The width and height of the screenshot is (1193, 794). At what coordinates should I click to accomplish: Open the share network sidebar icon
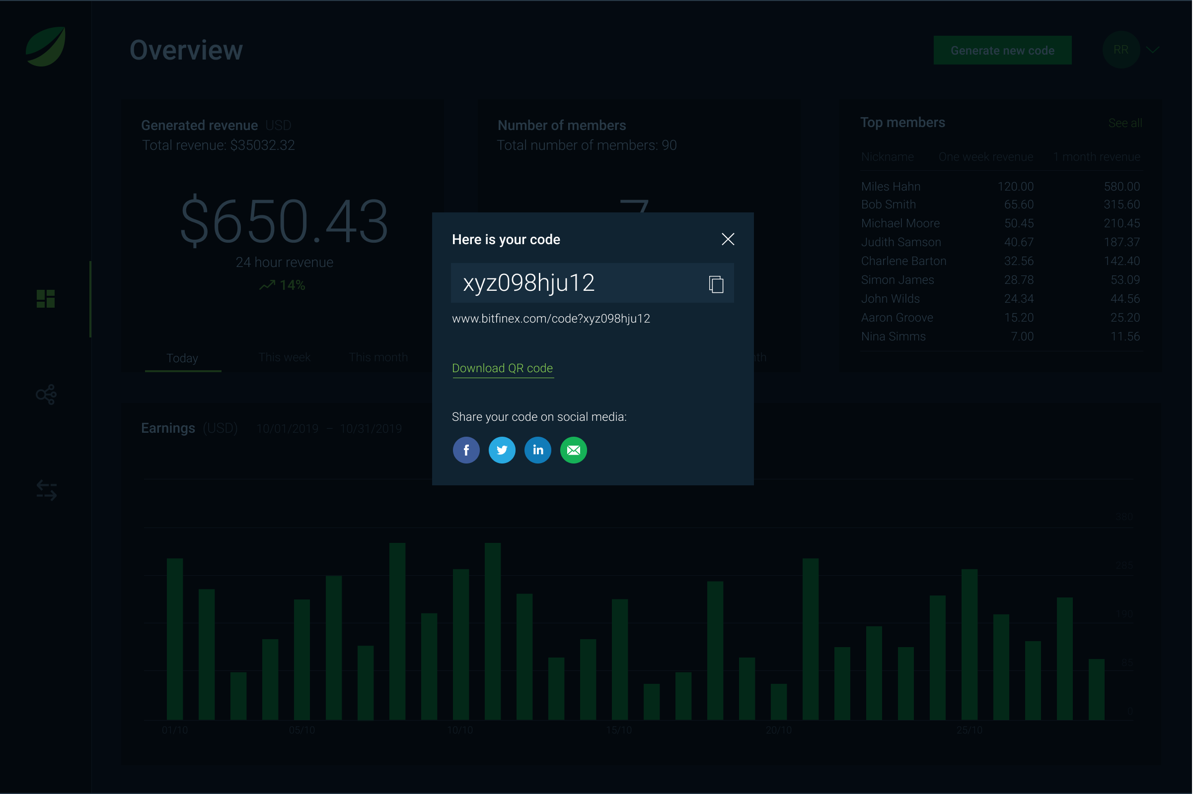point(46,395)
